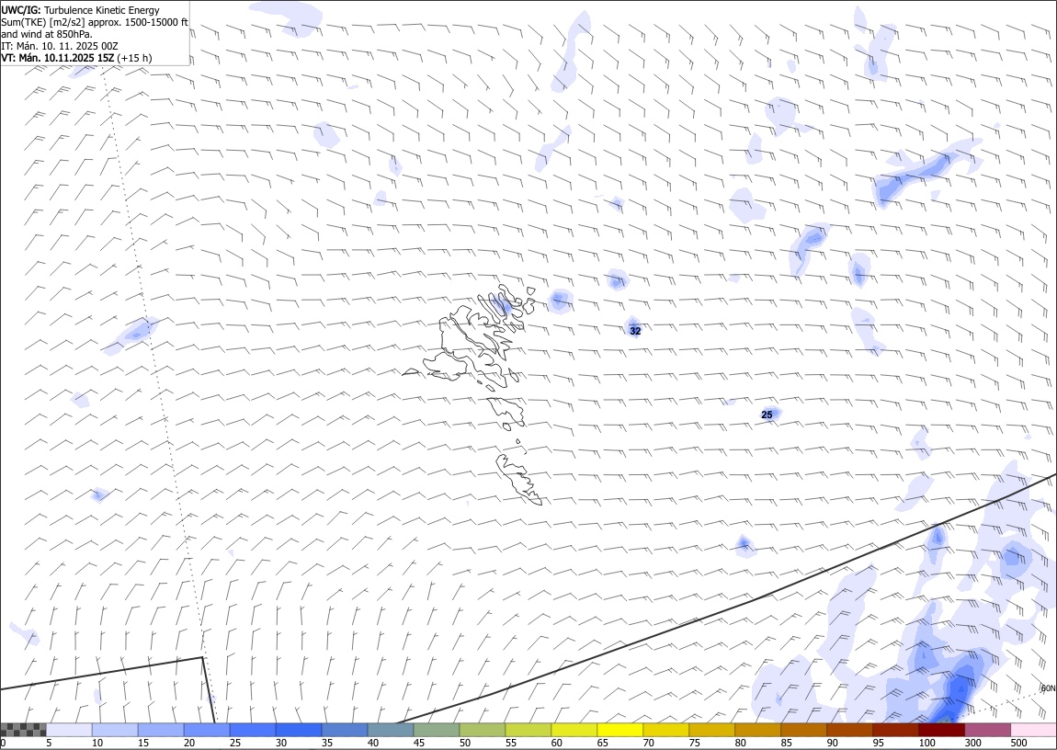1057x750 pixels.
Task: Select the blue 25–30 legend swatch
Action: click(x=253, y=730)
